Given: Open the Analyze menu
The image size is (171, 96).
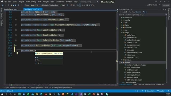Looking at the screenshot, I should pyautogui.click(x=46, y=2).
